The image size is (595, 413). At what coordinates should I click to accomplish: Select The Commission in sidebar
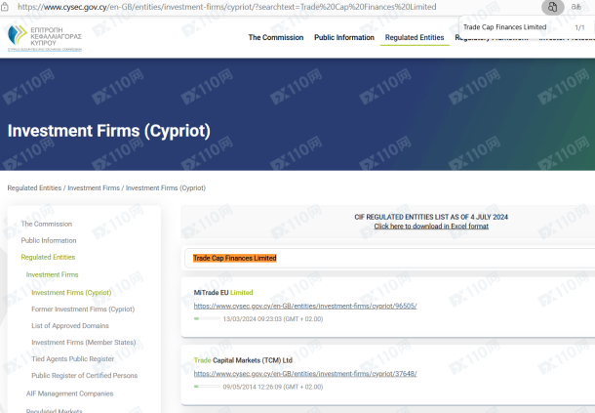(x=46, y=224)
